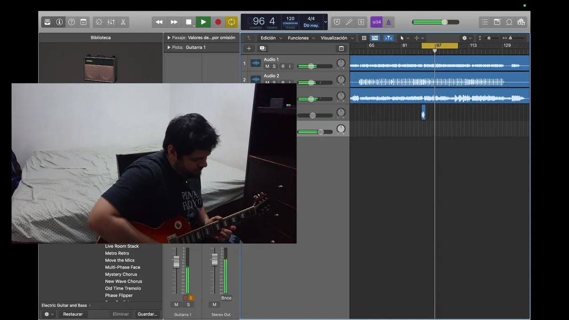Select the Old Time Tremolo patch
The height and width of the screenshot is (320, 569).
pos(123,288)
